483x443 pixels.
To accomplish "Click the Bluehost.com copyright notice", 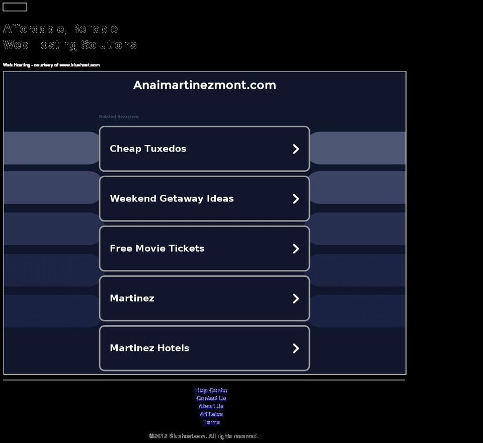I will tap(204, 436).
